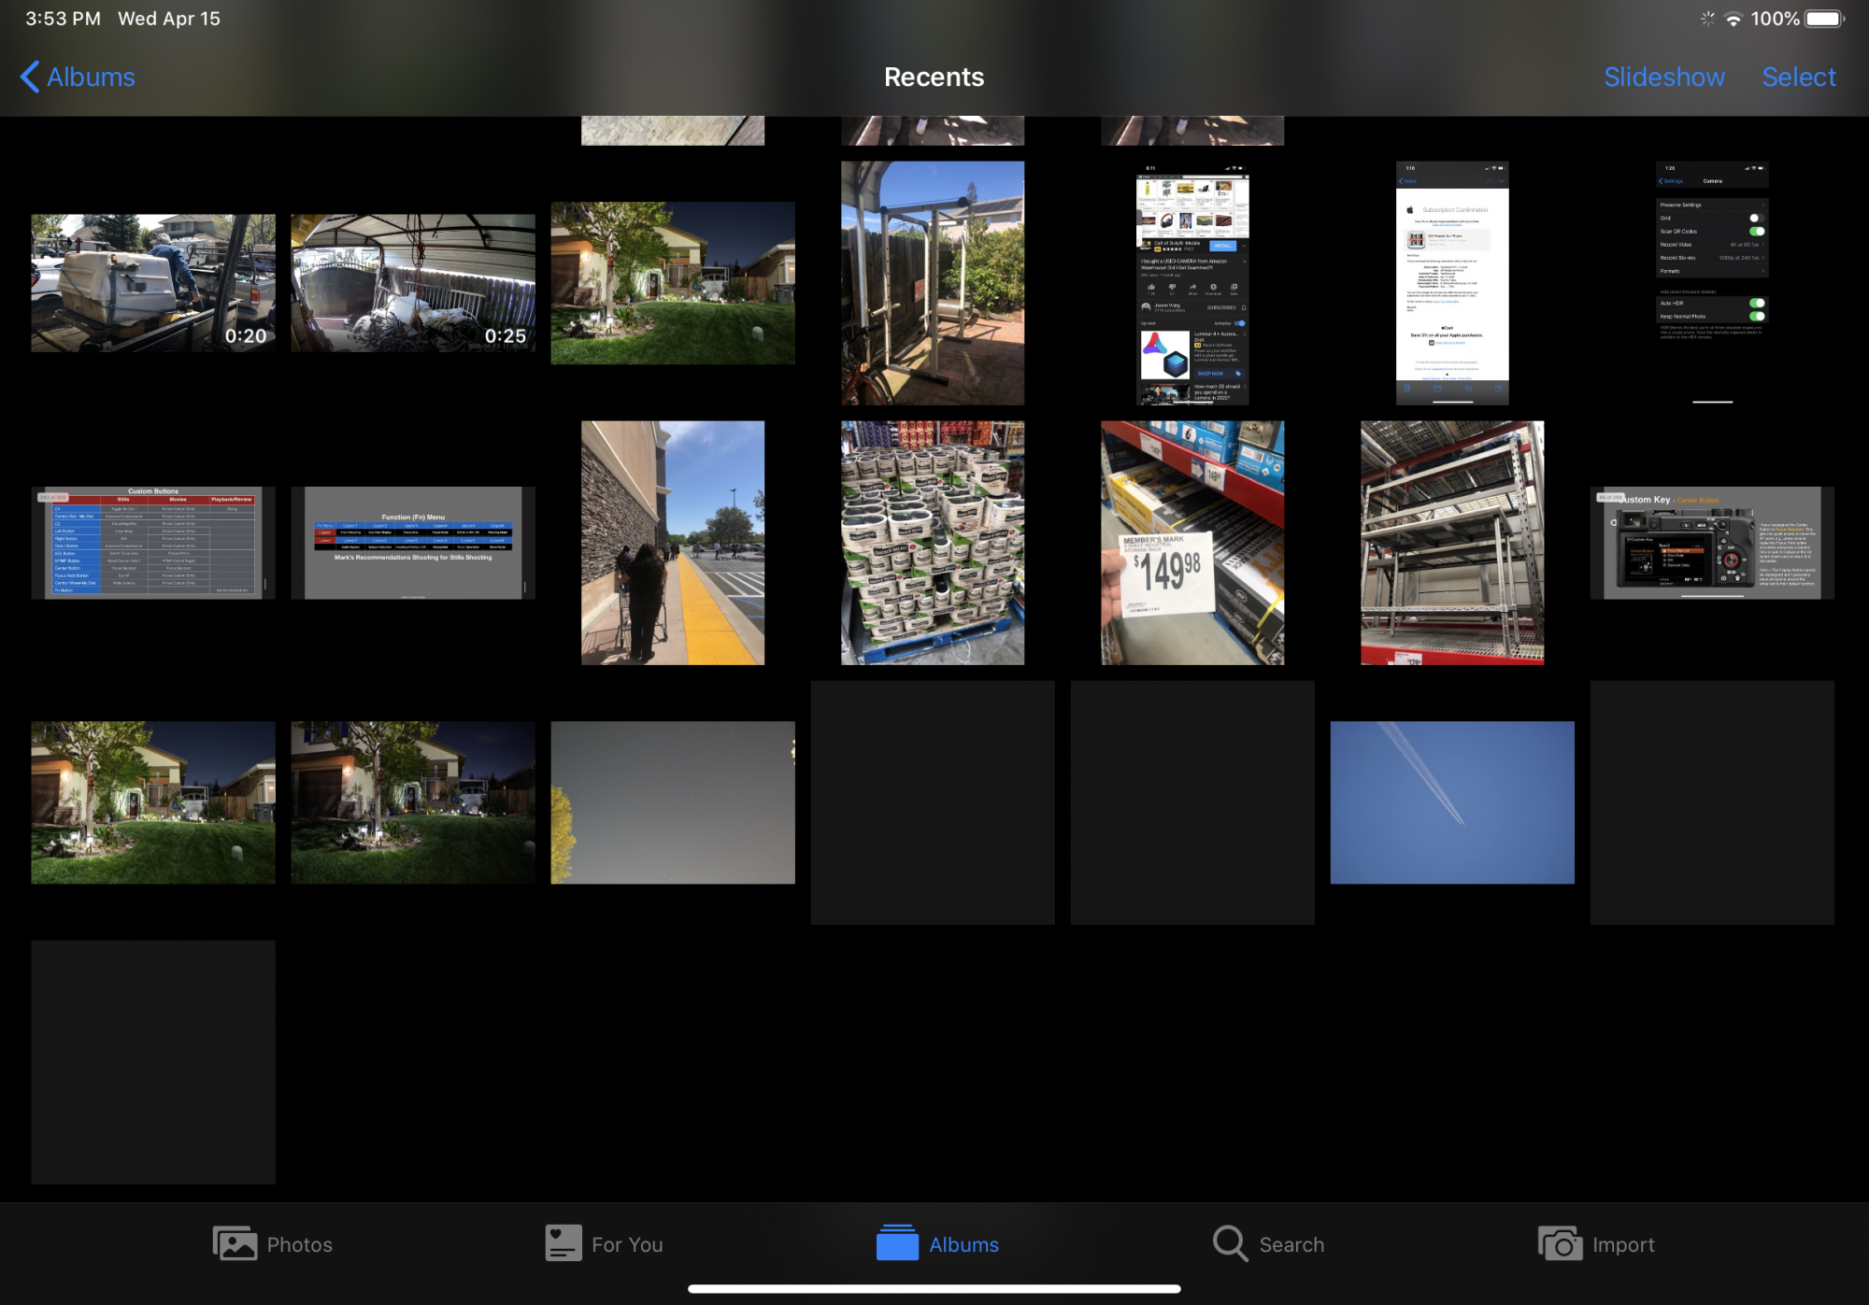Tap the Albums folder icon in tab bar
Viewport: 1869px width, 1305px height.
point(897,1243)
